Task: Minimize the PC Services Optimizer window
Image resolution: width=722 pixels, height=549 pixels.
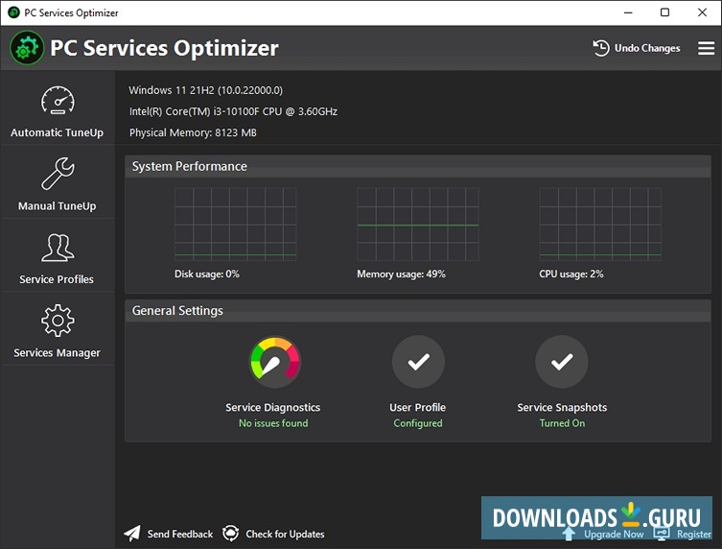Action: tap(628, 12)
